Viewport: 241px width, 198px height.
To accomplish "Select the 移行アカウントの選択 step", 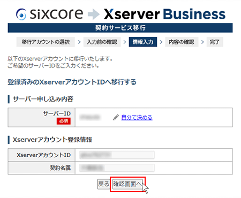I will point(46,42).
